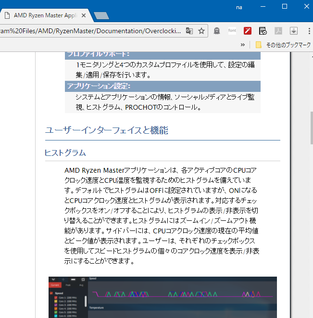This screenshot has width=313, height=318.
Task: Toggle the Core 2 yellow checkbox
Action: (x=56, y=301)
